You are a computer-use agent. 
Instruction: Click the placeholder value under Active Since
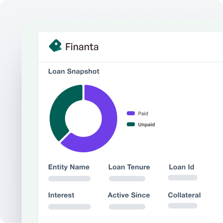(127, 206)
